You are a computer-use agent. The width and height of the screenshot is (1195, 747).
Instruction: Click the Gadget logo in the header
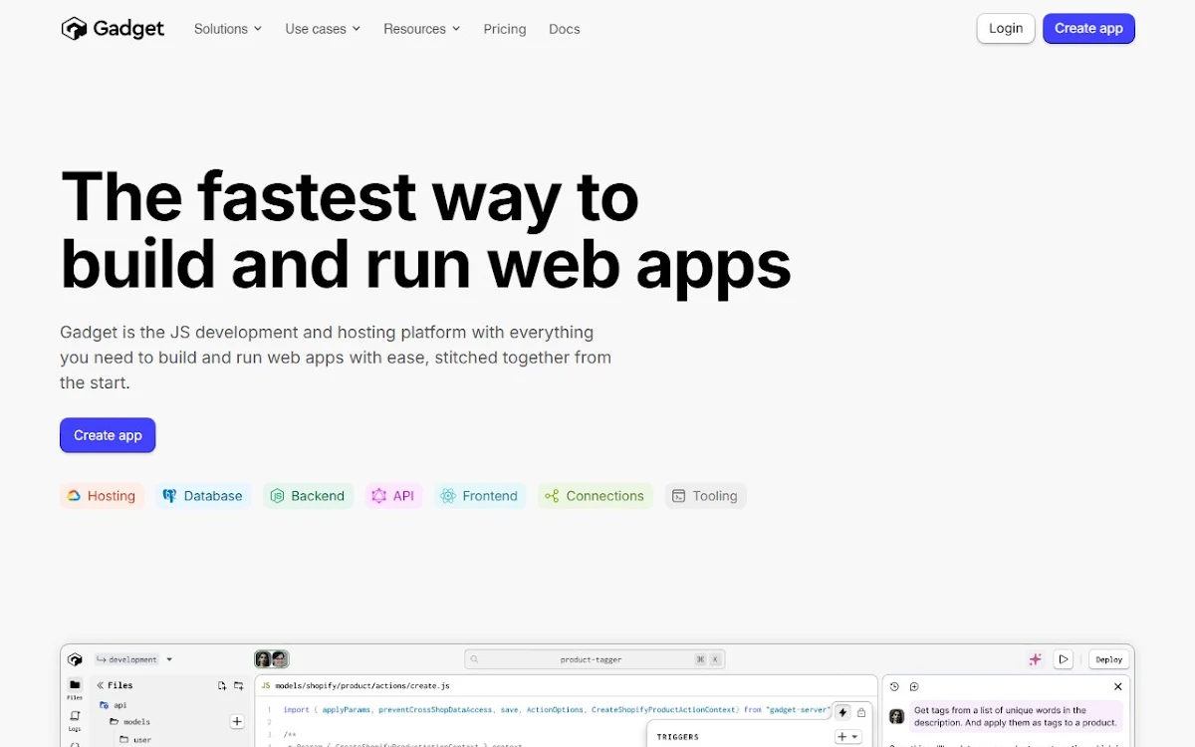pyautogui.click(x=113, y=29)
